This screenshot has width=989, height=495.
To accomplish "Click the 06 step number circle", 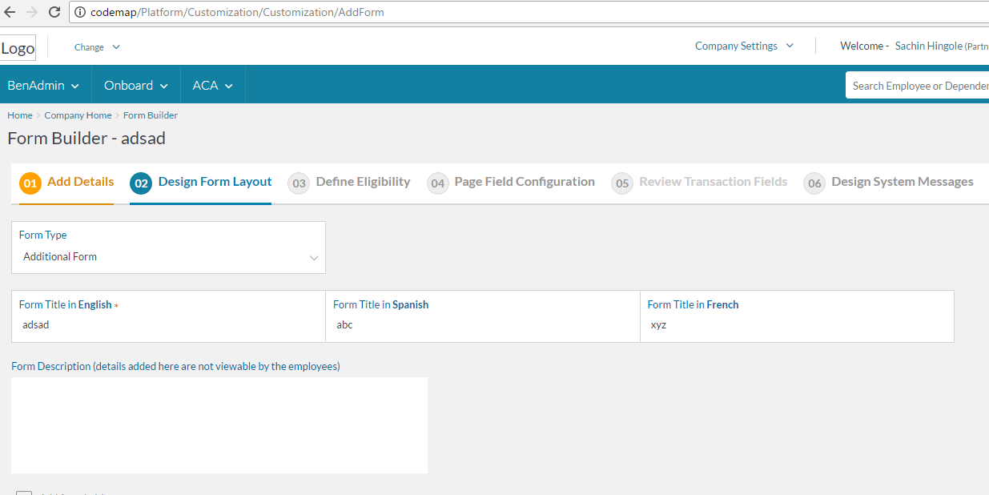I will coord(814,183).
